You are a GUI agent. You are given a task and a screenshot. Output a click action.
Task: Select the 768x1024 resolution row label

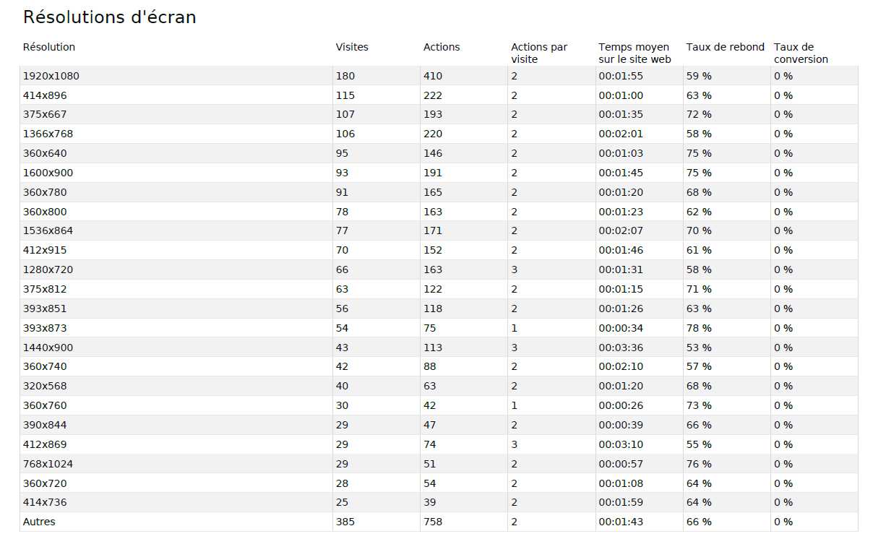[x=48, y=464]
